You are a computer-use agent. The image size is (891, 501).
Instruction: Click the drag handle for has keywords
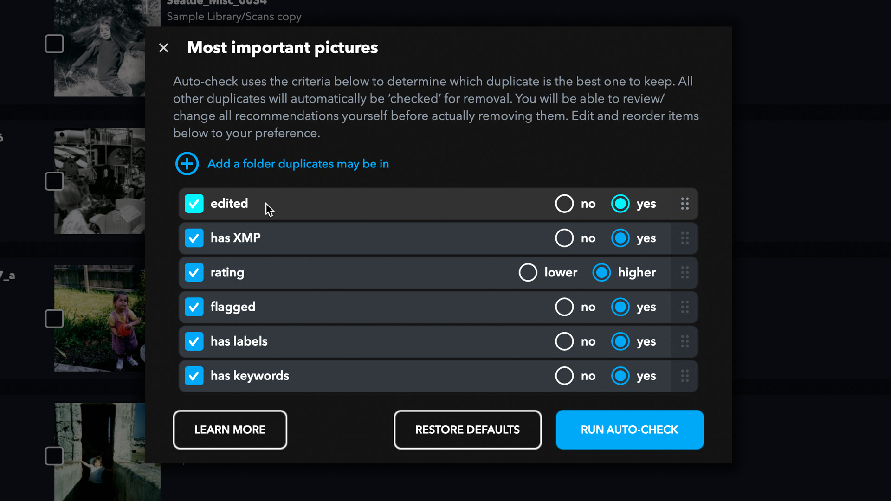684,376
